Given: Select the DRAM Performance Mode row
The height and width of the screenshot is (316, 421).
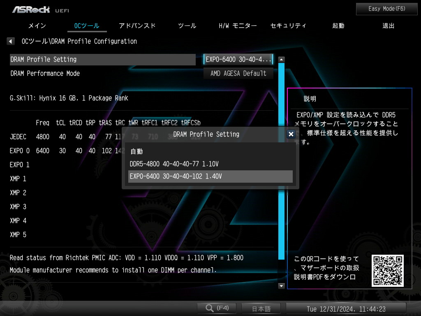Looking at the screenshot, I should pyautogui.click(x=103, y=73).
